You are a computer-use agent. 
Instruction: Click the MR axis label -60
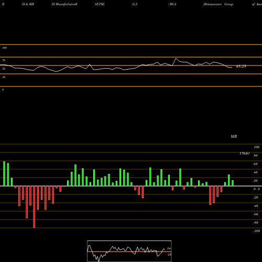pyautogui.click(x=256, y=214)
